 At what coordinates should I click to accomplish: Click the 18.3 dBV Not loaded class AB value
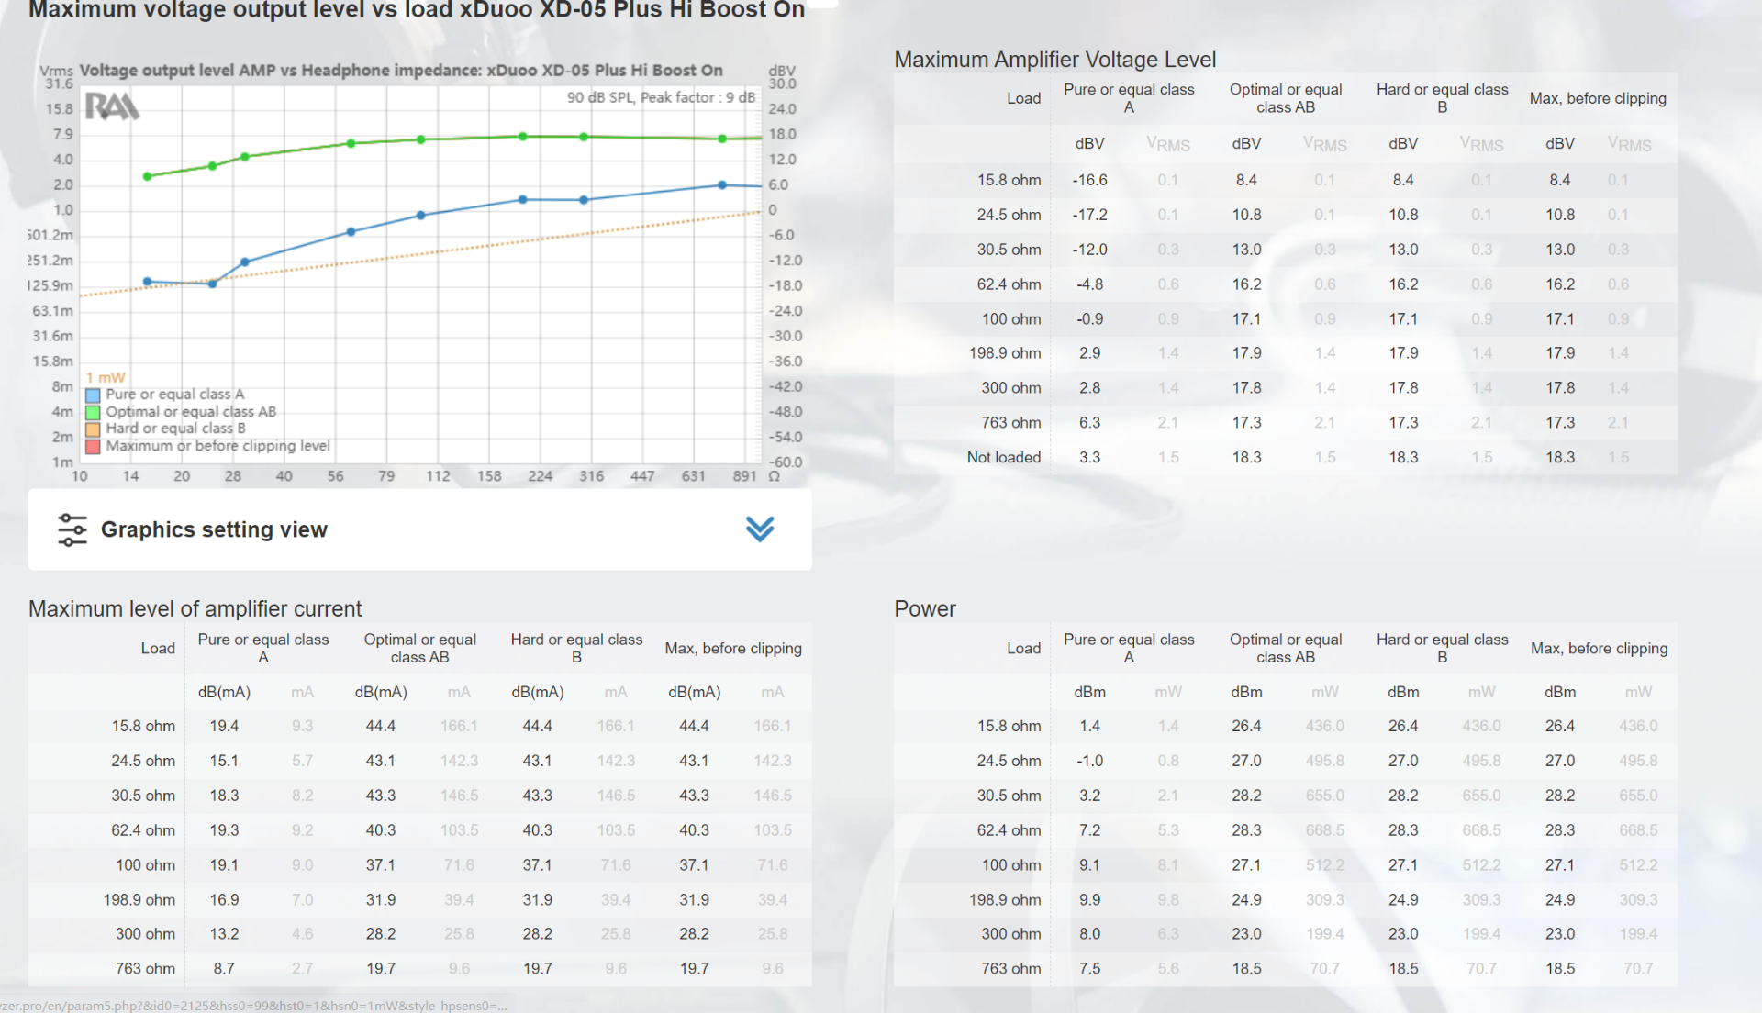point(1246,457)
